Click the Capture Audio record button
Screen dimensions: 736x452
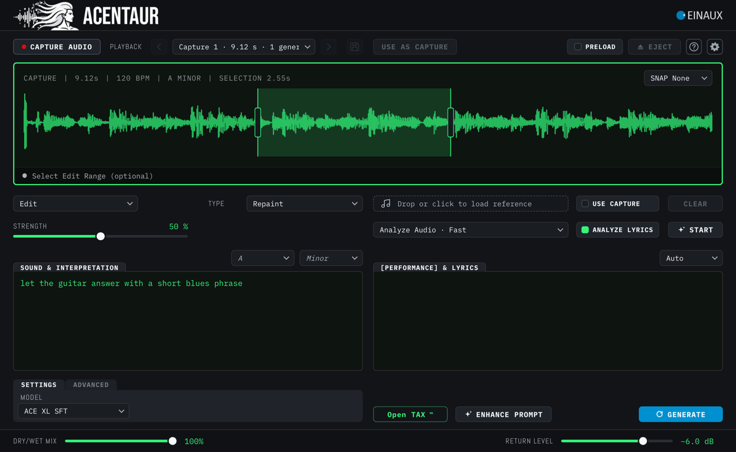tap(57, 47)
